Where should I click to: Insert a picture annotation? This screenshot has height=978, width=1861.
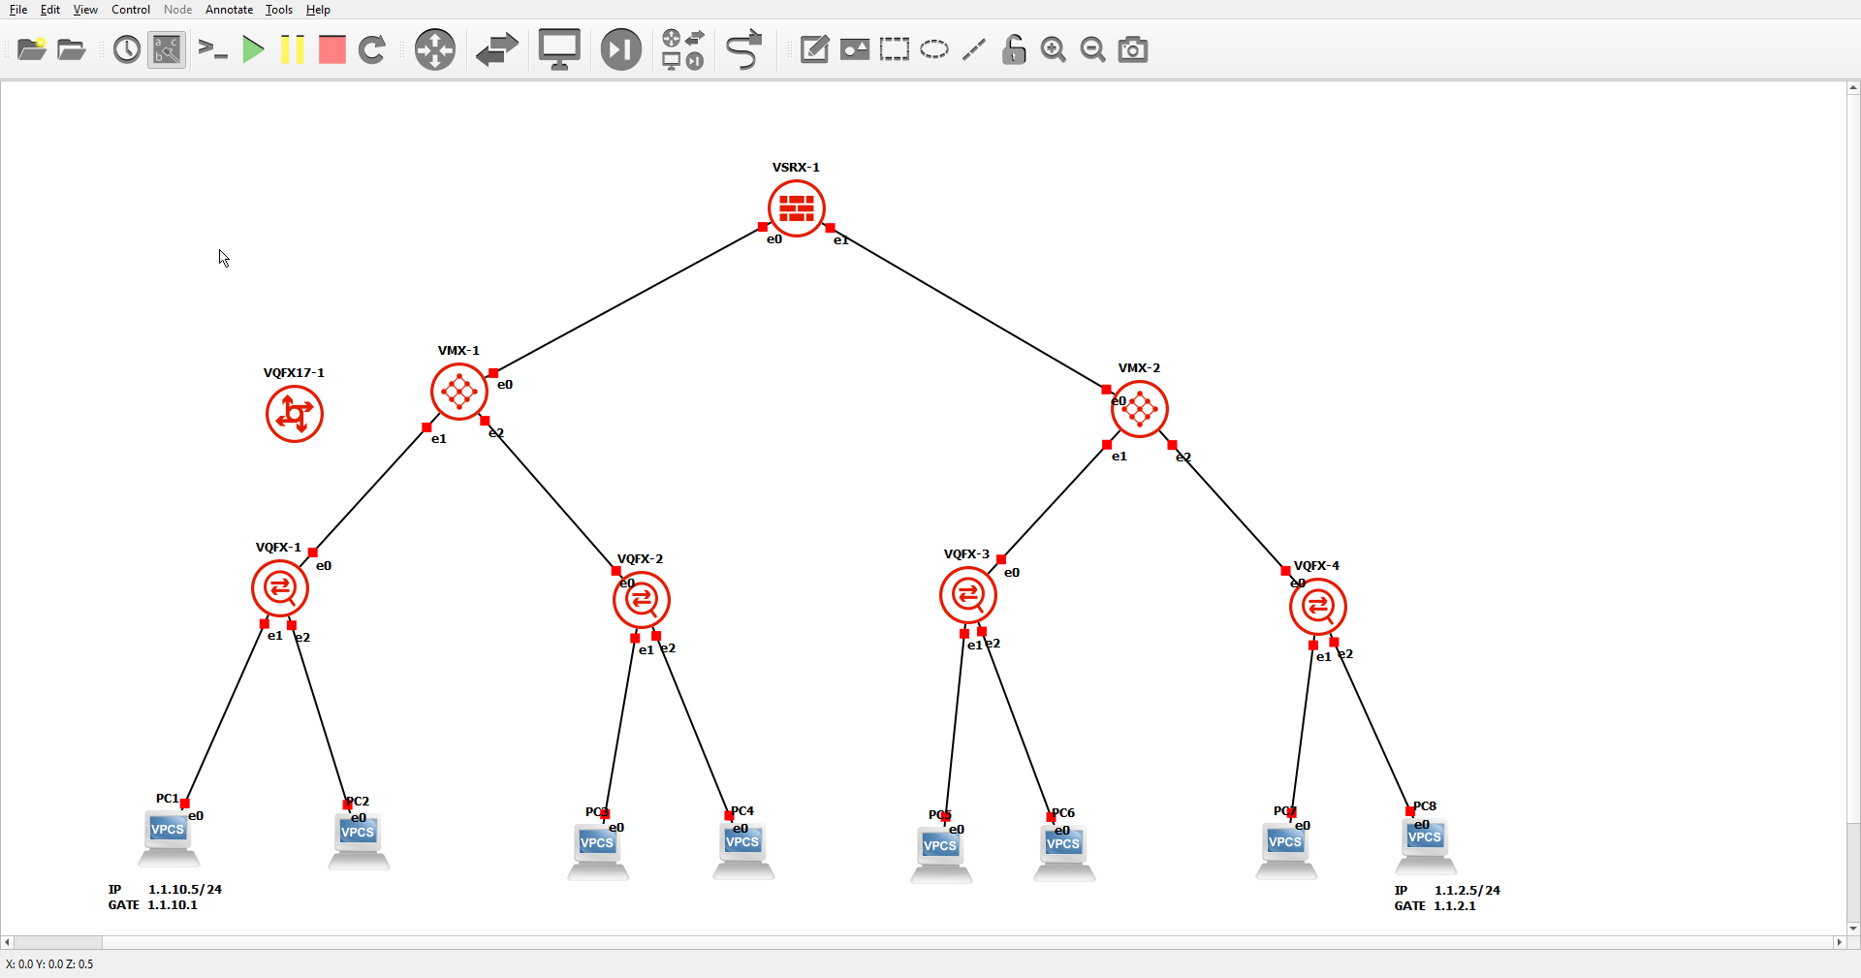[x=855, y=49]
